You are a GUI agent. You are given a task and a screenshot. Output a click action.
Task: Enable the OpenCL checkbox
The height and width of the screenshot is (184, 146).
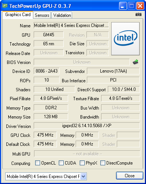(x=37, y=163)
